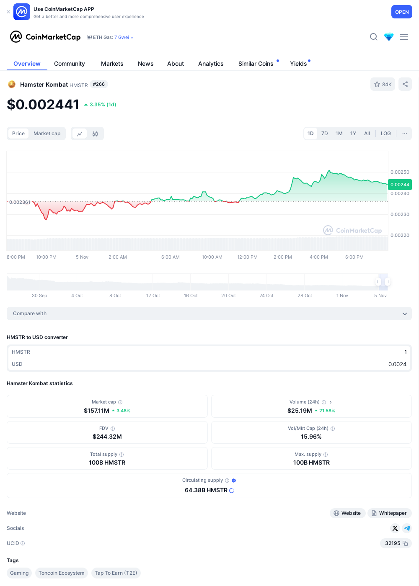Click circulating supply progress ring icon
The image size is (419, 586).
(232, 491)
